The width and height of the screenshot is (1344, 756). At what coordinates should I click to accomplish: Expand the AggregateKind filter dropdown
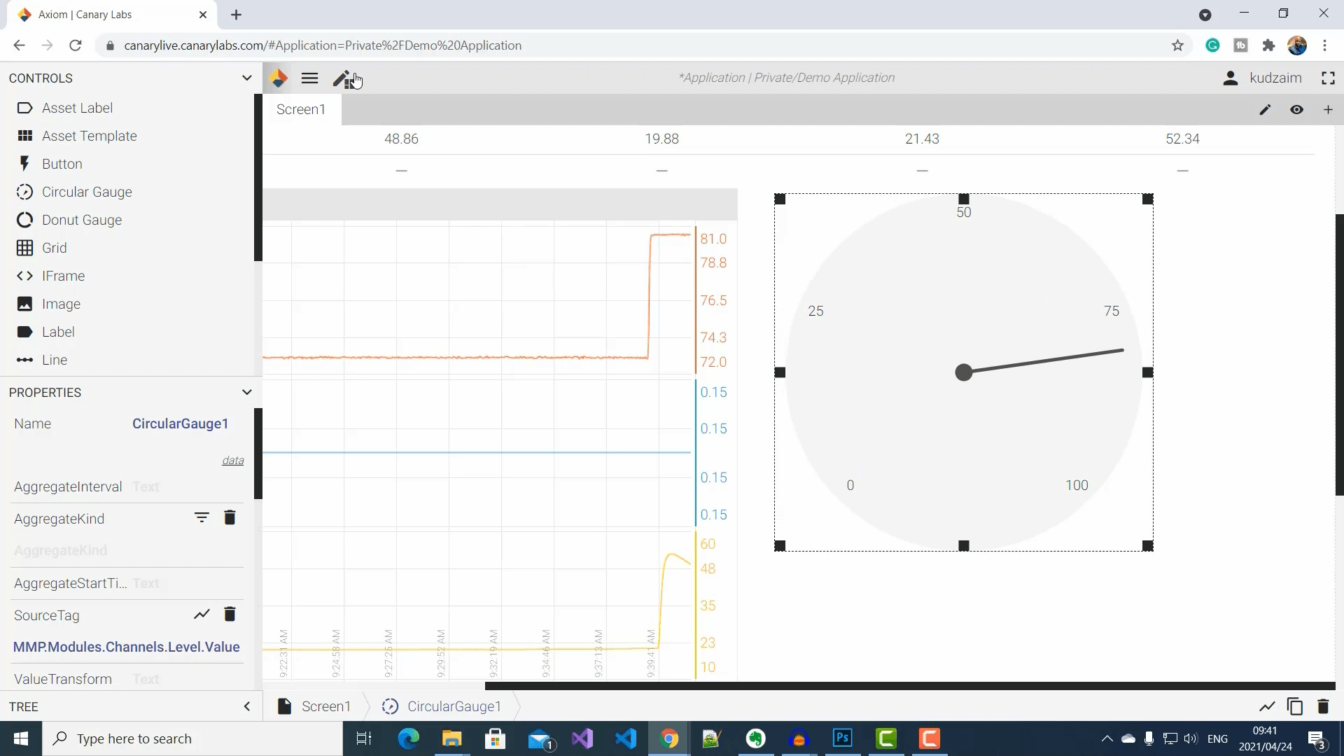click(201, 518)
